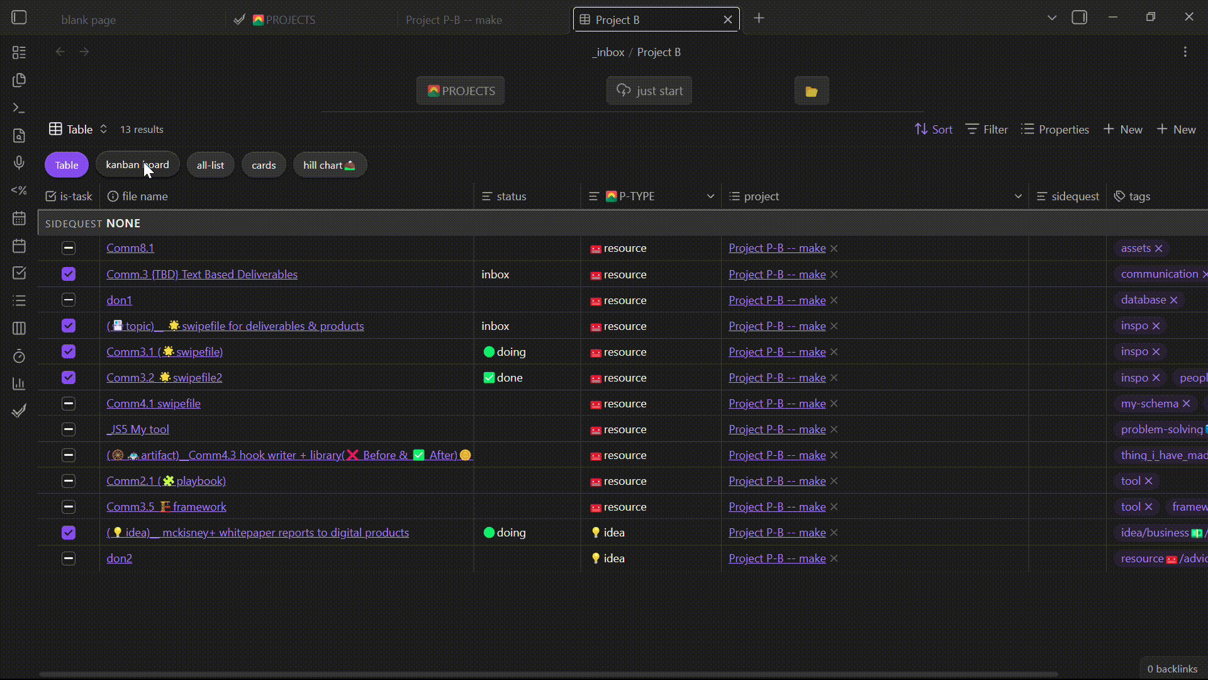Open the Comm4.1 swipefile link

(154, 404)
